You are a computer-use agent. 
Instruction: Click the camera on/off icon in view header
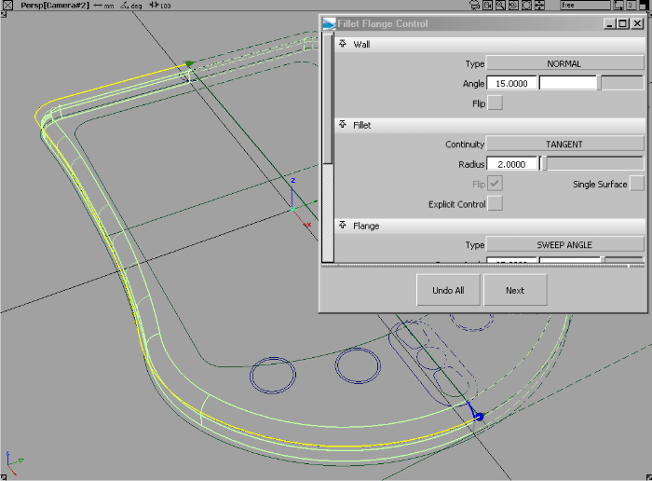[474, 5]
